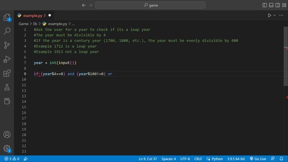
Task: Open More Actions ellipsis in editor
Action: coord(281,15)
